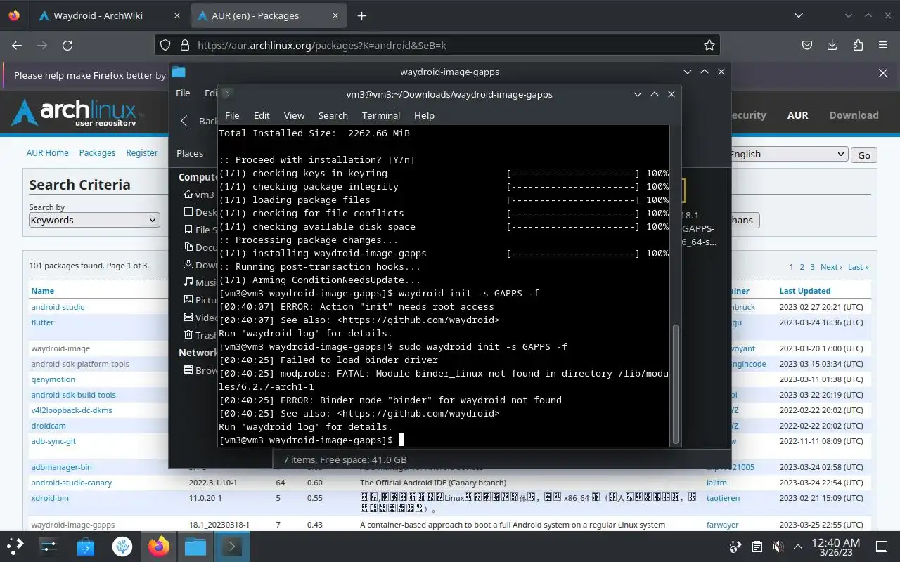Open the terminal File menu
The width and height of the screenshot is (900, 562).
click(x=232, y=115)
